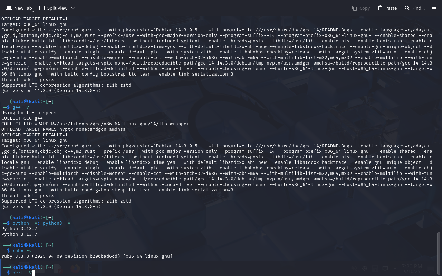
Task: Select the New Tab label
Action: 23,8
